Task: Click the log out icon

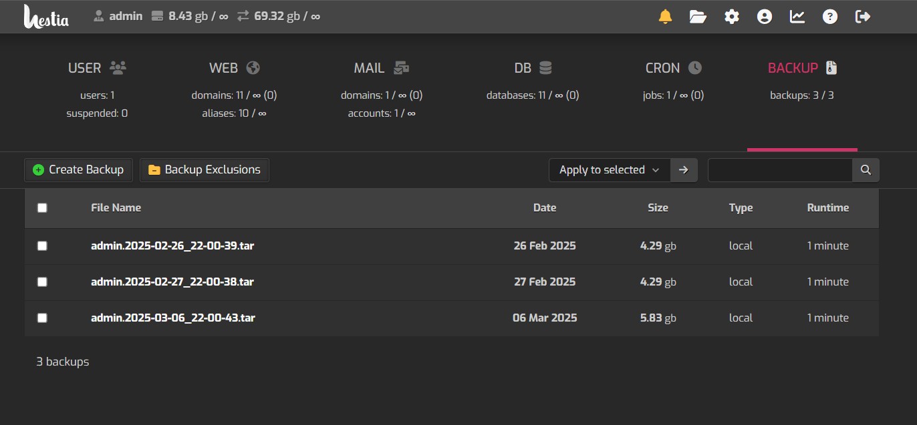Action: 863,17
